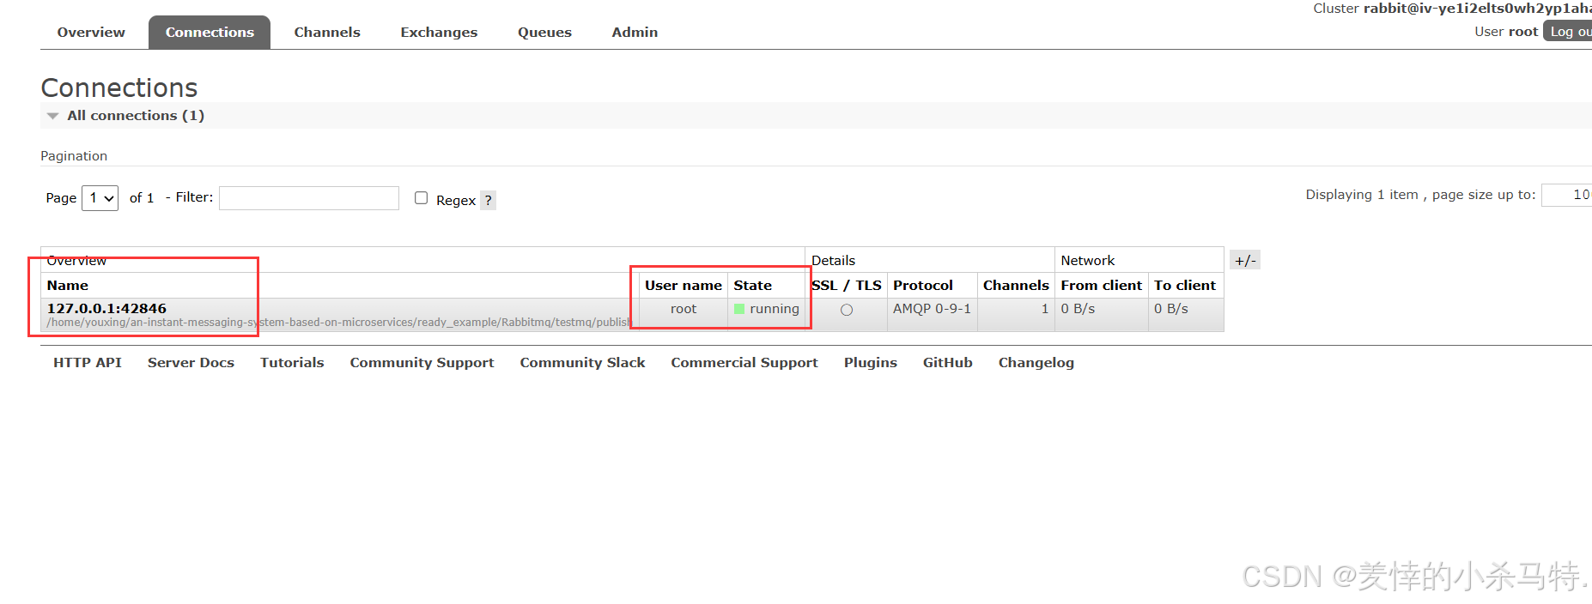
Task: Open the Exchanges tab
Action: click(438, 33)
